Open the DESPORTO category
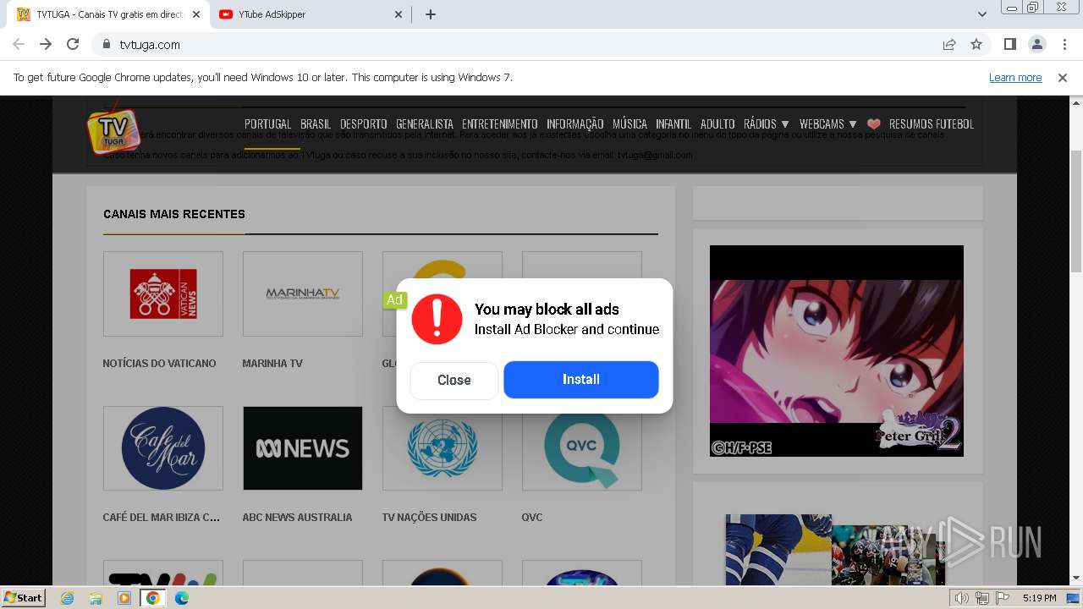This screenshot has width=1083, height=609. 364,123
